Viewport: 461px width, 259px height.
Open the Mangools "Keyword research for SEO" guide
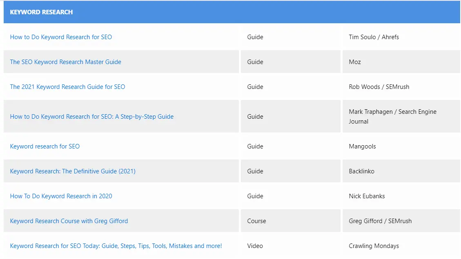(45, 146)
